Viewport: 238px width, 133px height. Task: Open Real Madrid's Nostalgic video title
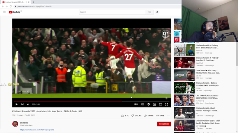pos(207,109)
